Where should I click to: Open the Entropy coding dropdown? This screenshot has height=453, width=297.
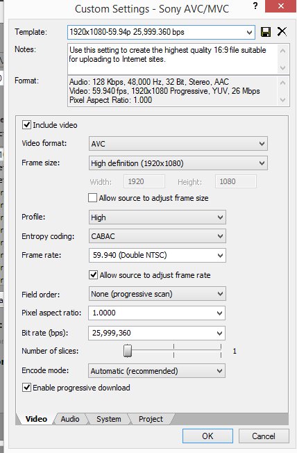coord(158,236)
